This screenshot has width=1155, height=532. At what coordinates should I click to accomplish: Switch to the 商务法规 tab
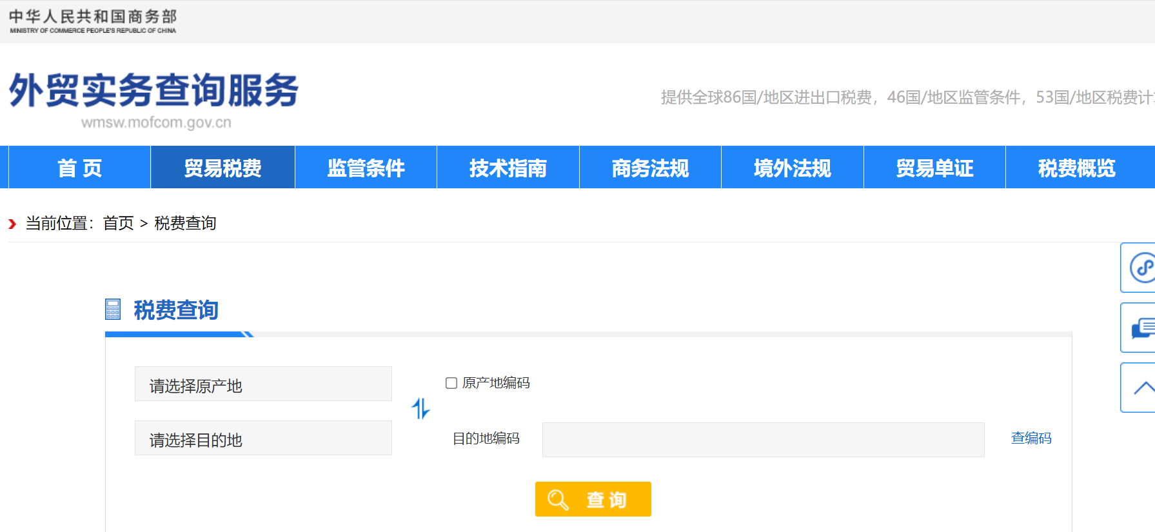650,168
